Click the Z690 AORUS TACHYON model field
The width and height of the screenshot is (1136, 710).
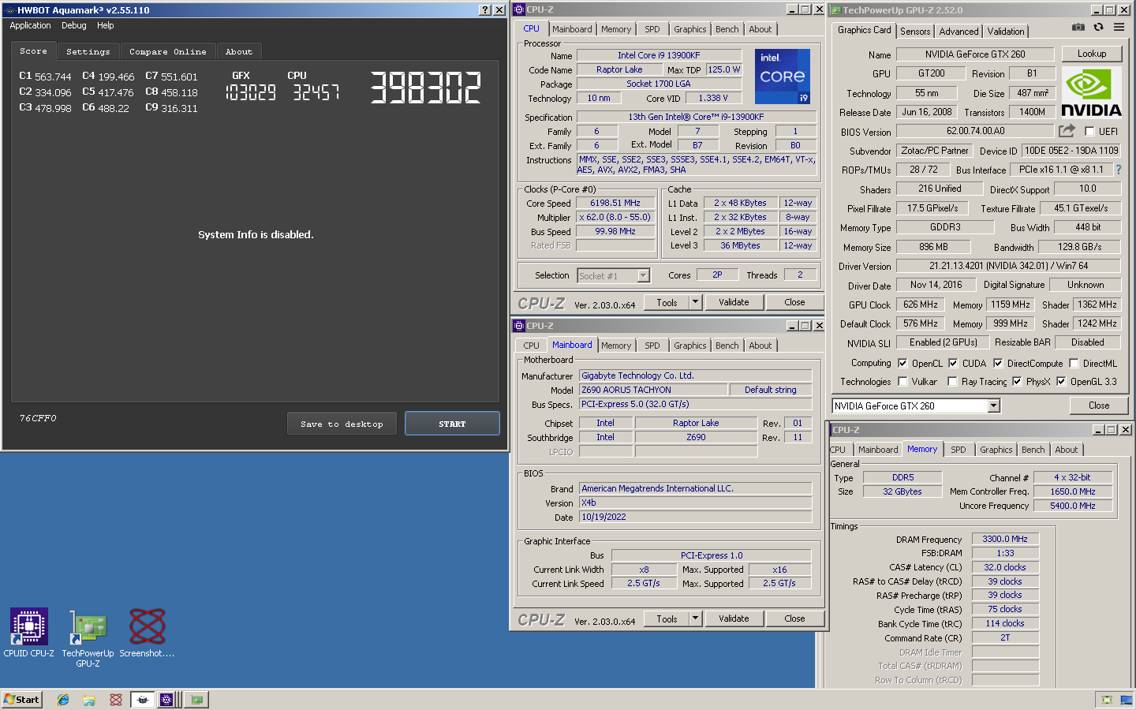[652, 390]
